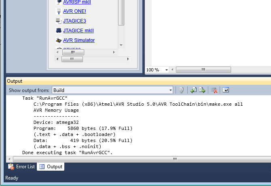Click the 'AVR Memory Usage' output line
Viewport: 271px width, 186px height.
[56, 110]
